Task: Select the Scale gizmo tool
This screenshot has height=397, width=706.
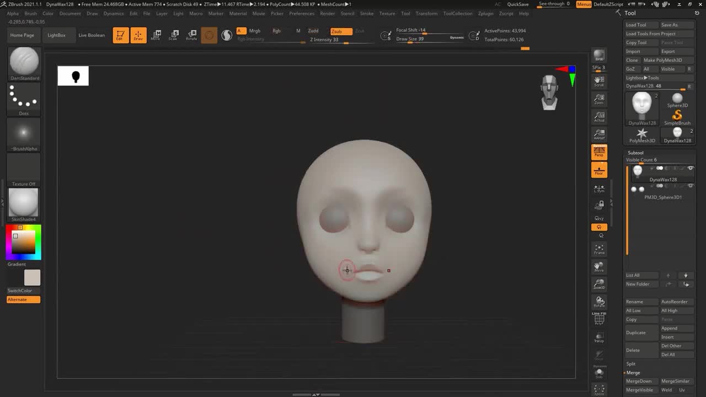Action: 174,35
